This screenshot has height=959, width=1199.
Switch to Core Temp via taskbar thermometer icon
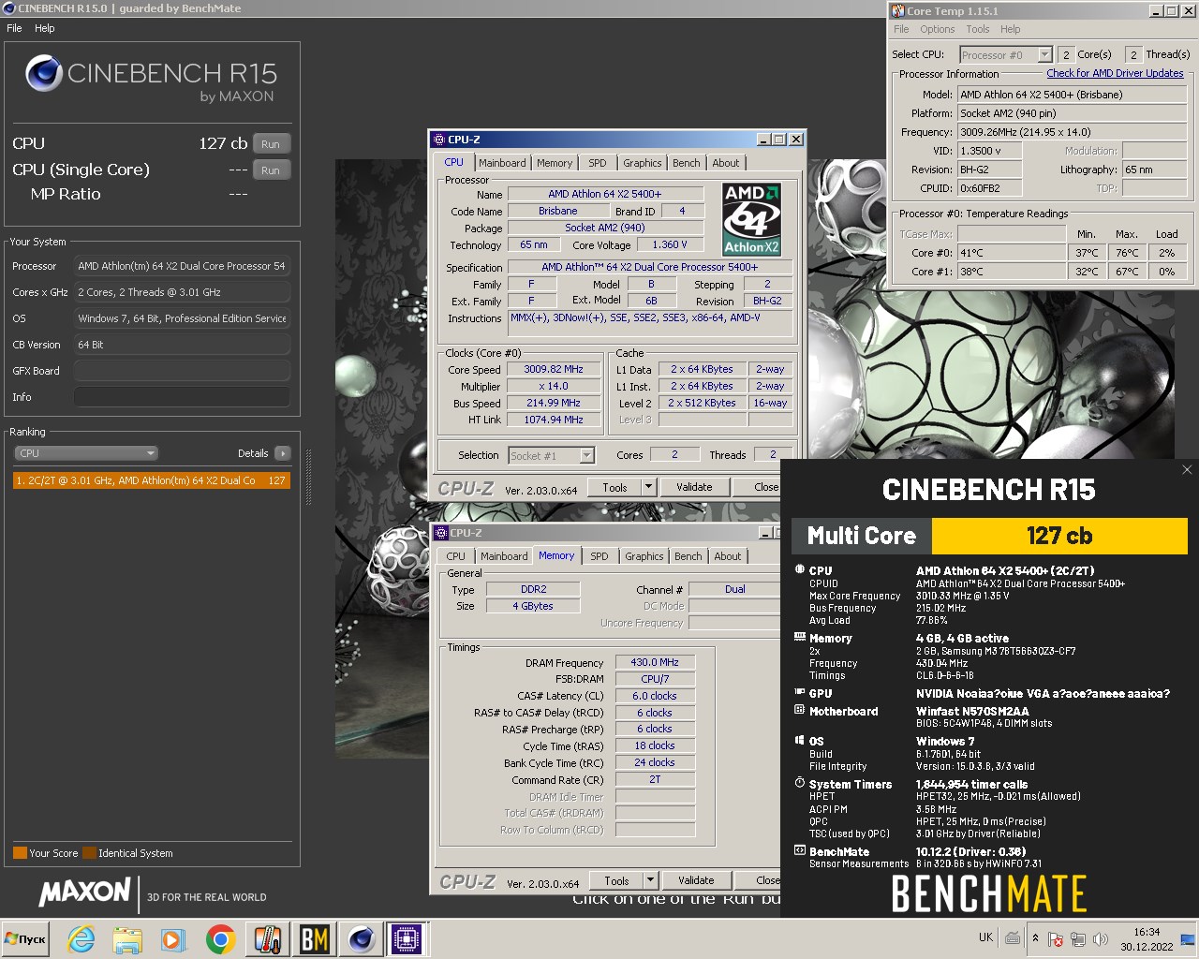tap(267, 938)
